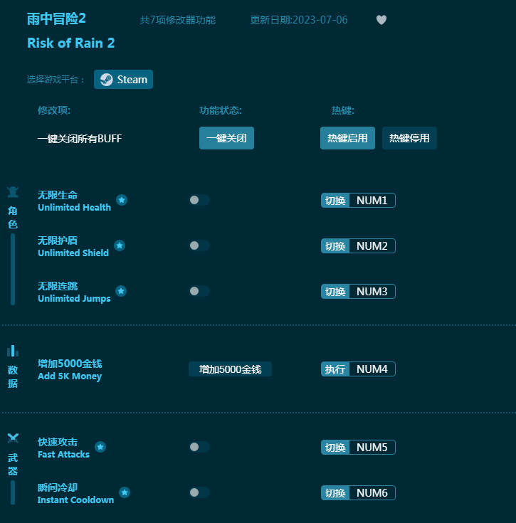Viewport: 516px width, 523px height.
Task: Click the 功能状态 column header
Action: coord(221,110)
